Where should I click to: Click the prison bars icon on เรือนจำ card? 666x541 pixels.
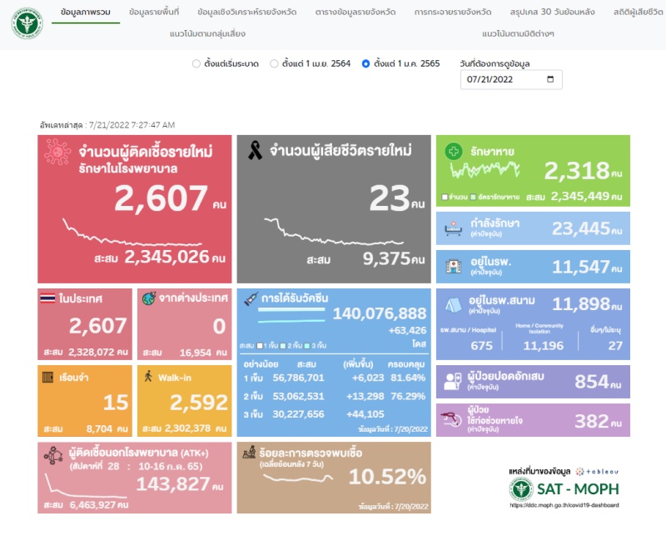pyautogui.click(x=48, y=375)
